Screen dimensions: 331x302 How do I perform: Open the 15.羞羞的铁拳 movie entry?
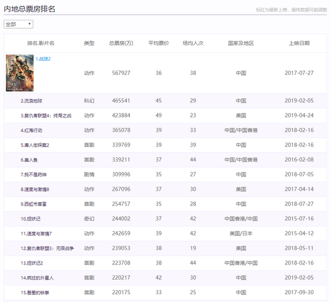coord(35,293)
